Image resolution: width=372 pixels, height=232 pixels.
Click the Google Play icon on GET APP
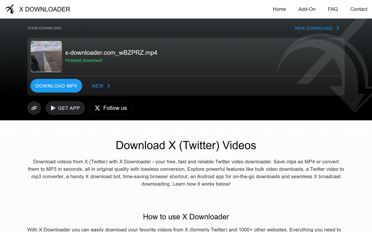(53, 108)
